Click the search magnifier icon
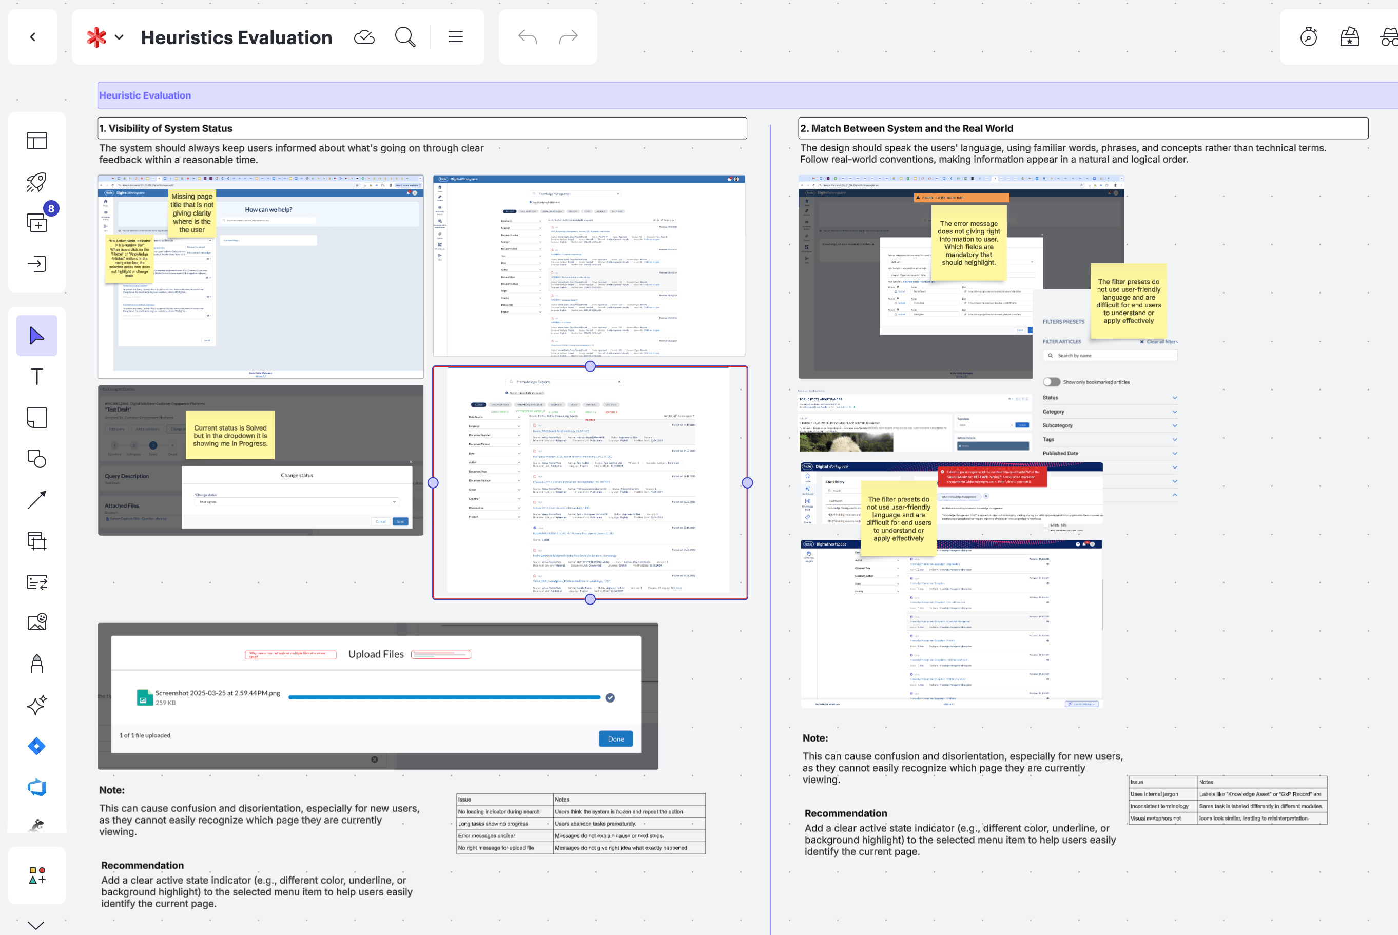The width and height of the screenshot is (1398, 935). [405, 37]
